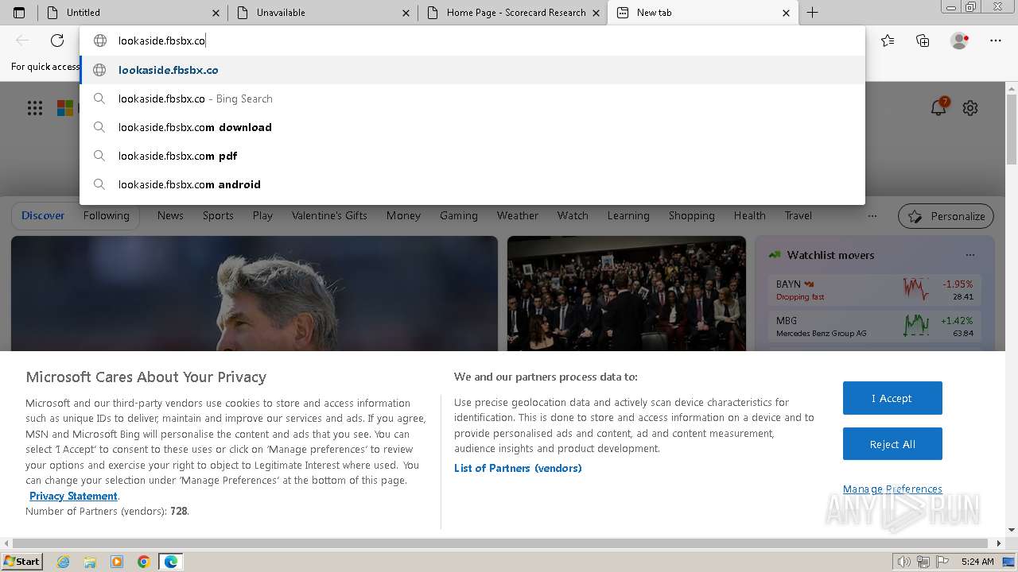
Task: Open MSN page settings gear
Action: [970, 108]
